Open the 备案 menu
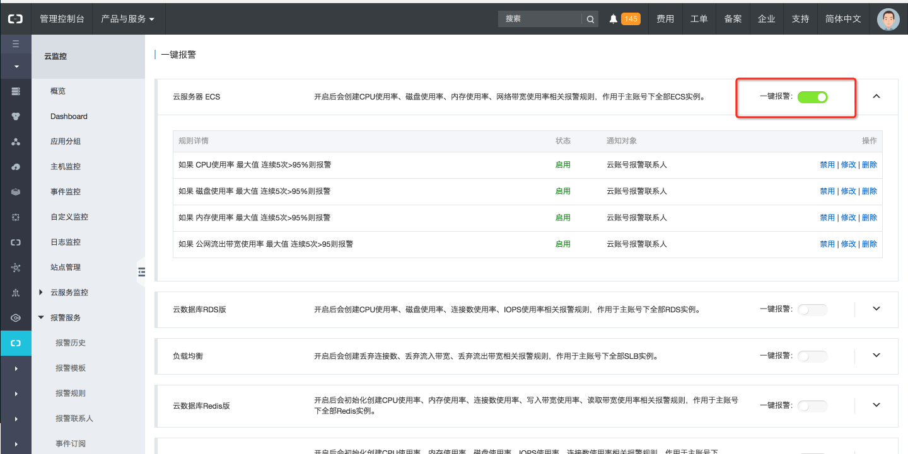 (x=733, y=19)
